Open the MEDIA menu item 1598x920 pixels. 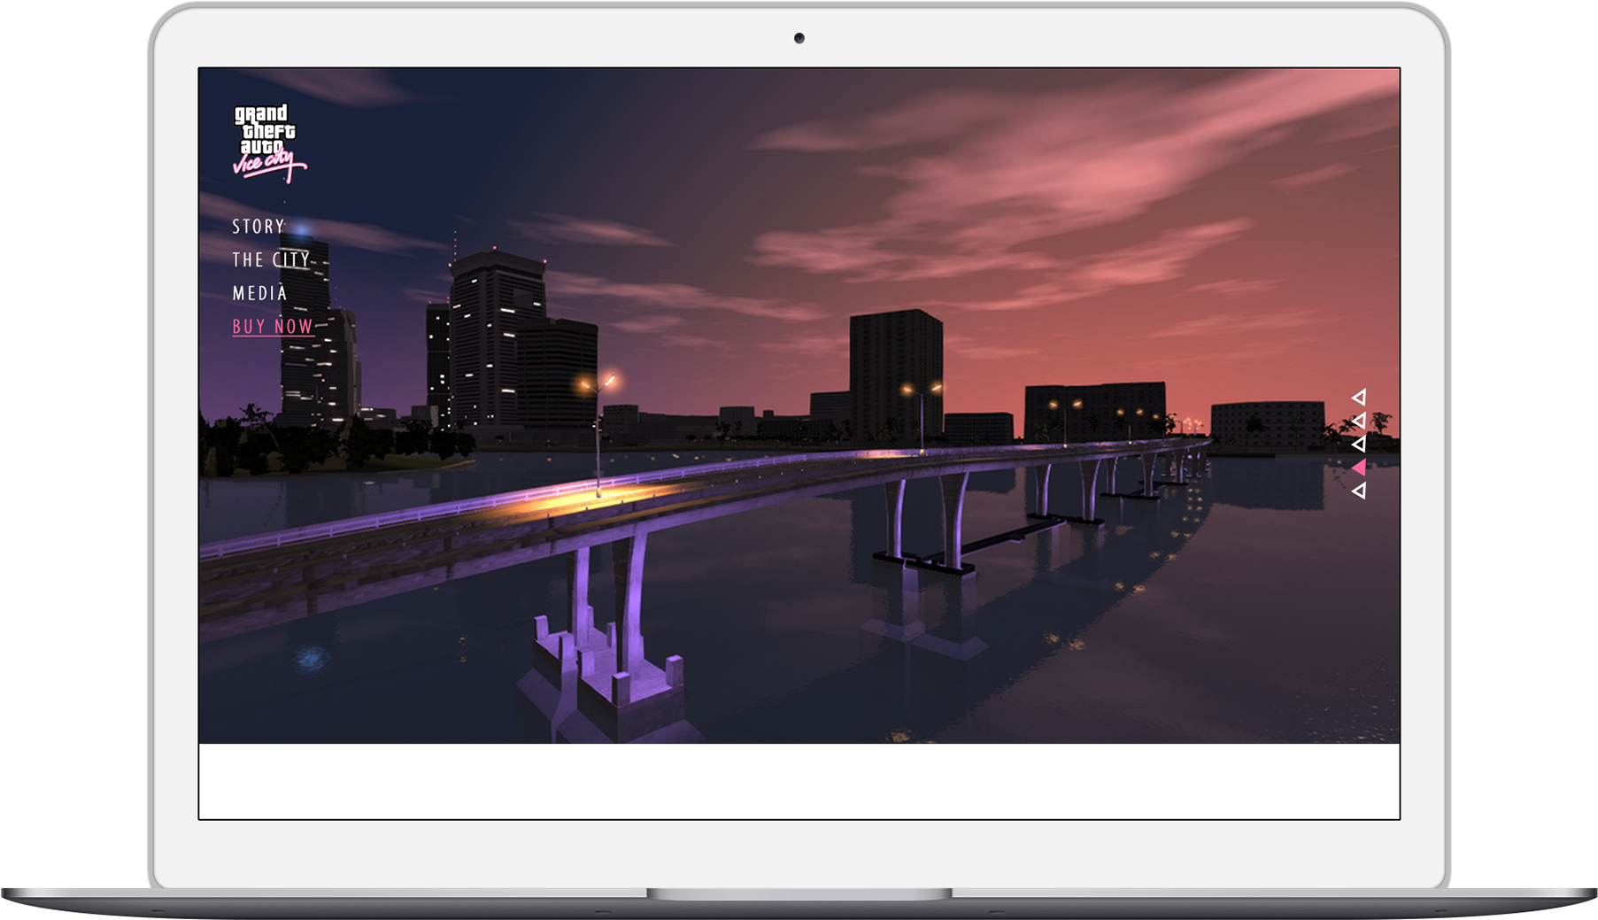click(259, 293)
